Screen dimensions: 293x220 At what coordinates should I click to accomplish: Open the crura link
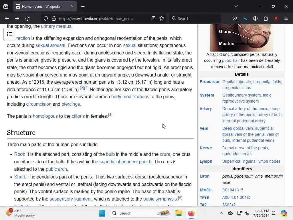coord(165,154)
